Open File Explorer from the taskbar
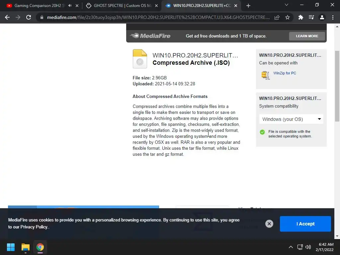 pyautogui.click(x=25, y=247)
